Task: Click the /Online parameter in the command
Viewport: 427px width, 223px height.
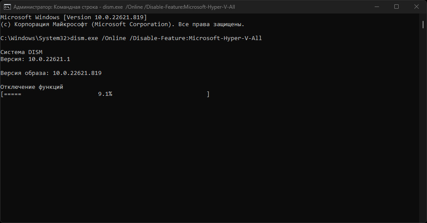Action: click(x=114, y=38)
